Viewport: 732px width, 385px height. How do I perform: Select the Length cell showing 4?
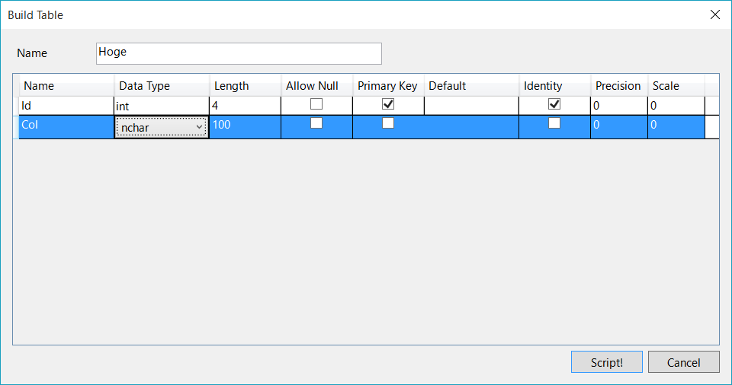point(245,106)
